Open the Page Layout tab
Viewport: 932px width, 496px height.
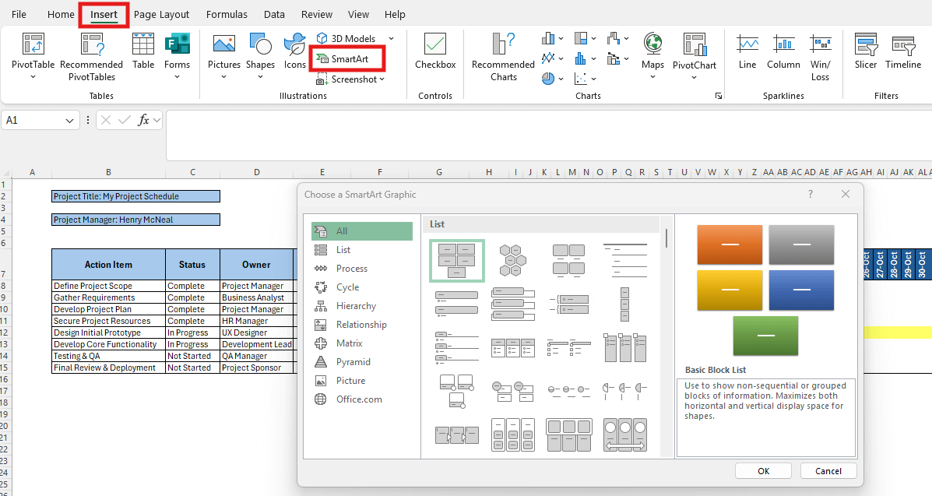(x=161, y=14)
